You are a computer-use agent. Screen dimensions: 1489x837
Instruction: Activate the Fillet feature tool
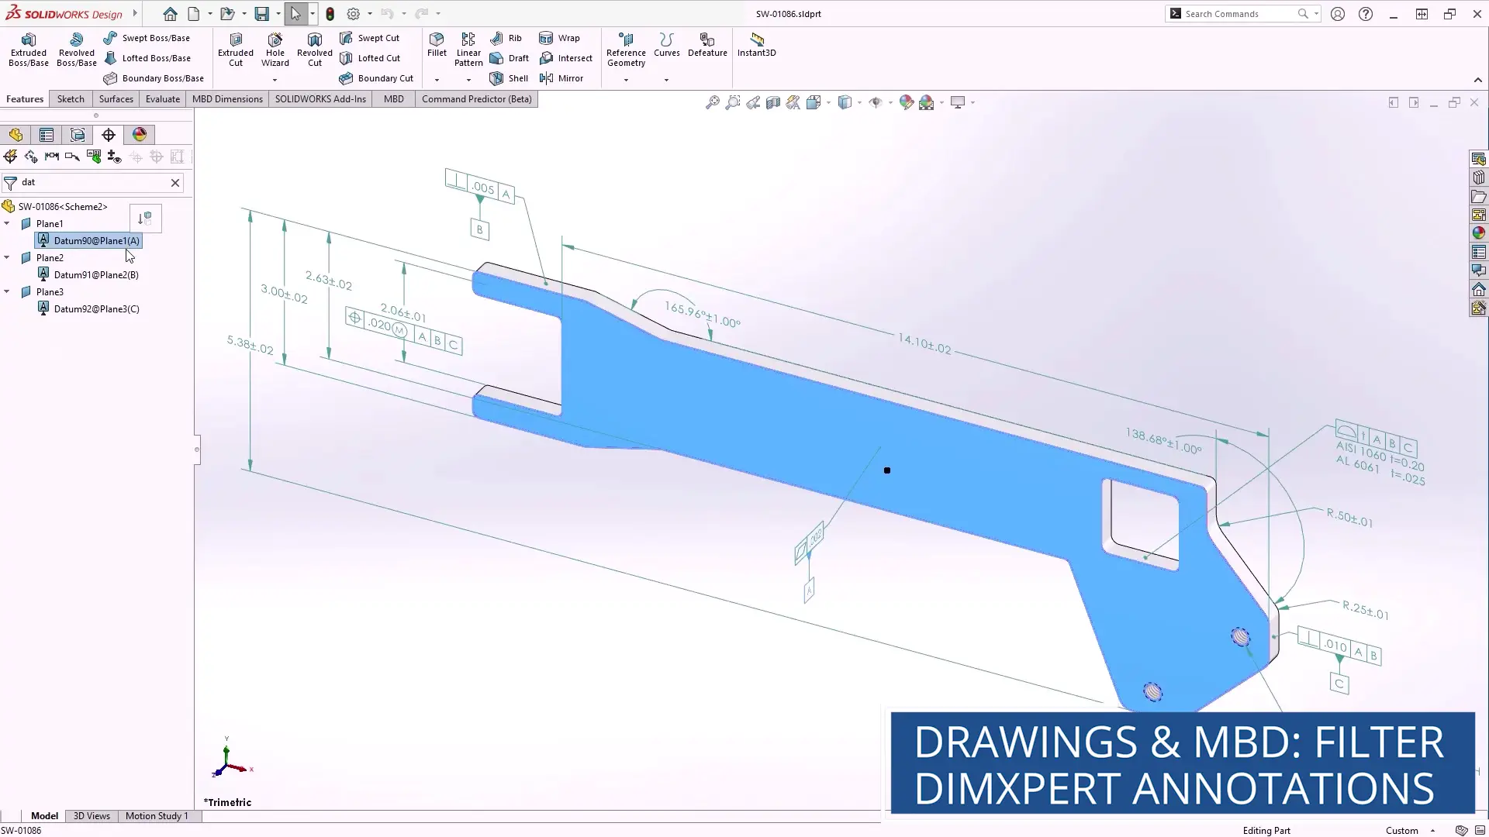(x=437, y=46)
